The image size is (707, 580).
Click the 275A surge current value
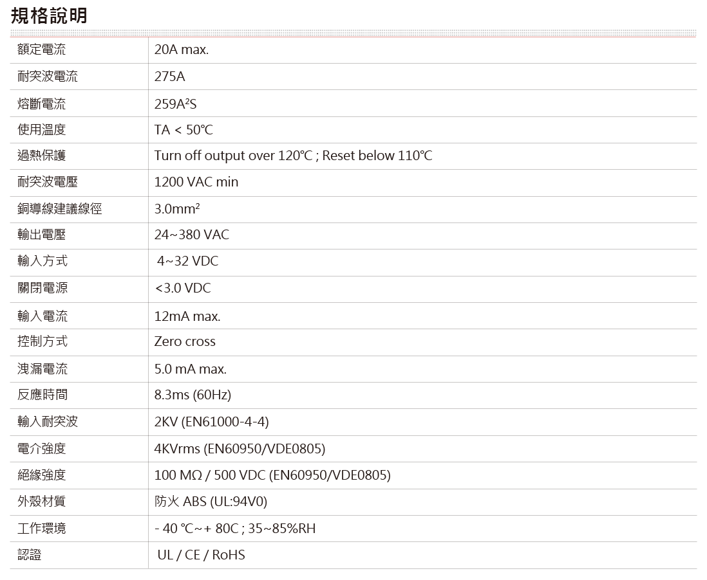tap(169, 77)
